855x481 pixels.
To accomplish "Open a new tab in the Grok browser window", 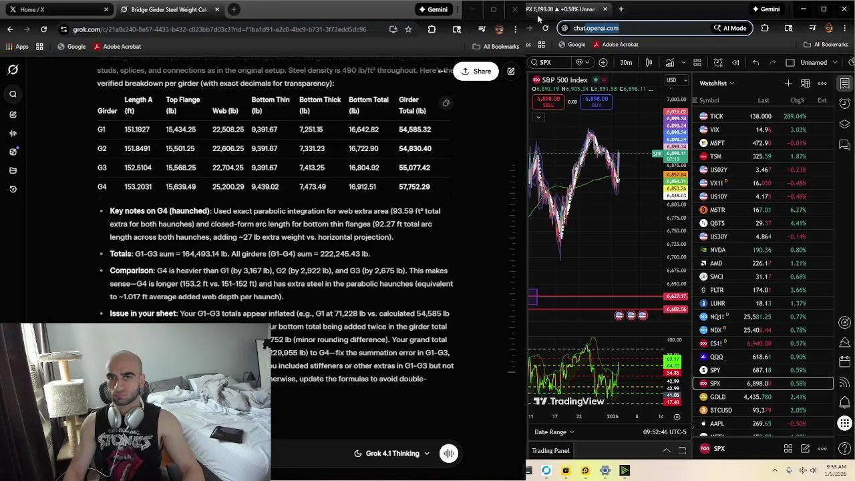I will (x=234, y=9).
